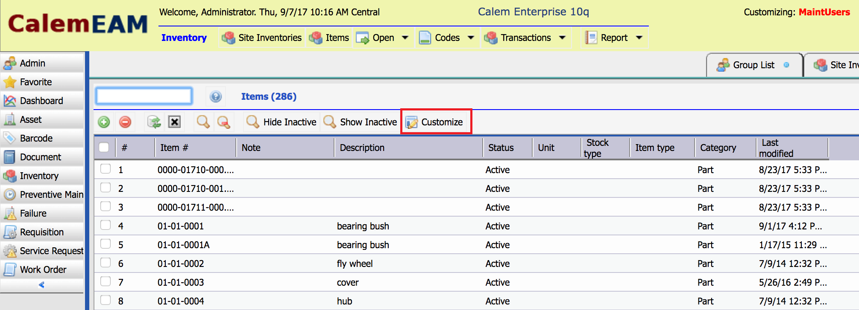Check the box for fly wheel row
Image resolution: width=859 pixels, height=310 pixels.
pos(106,263)
